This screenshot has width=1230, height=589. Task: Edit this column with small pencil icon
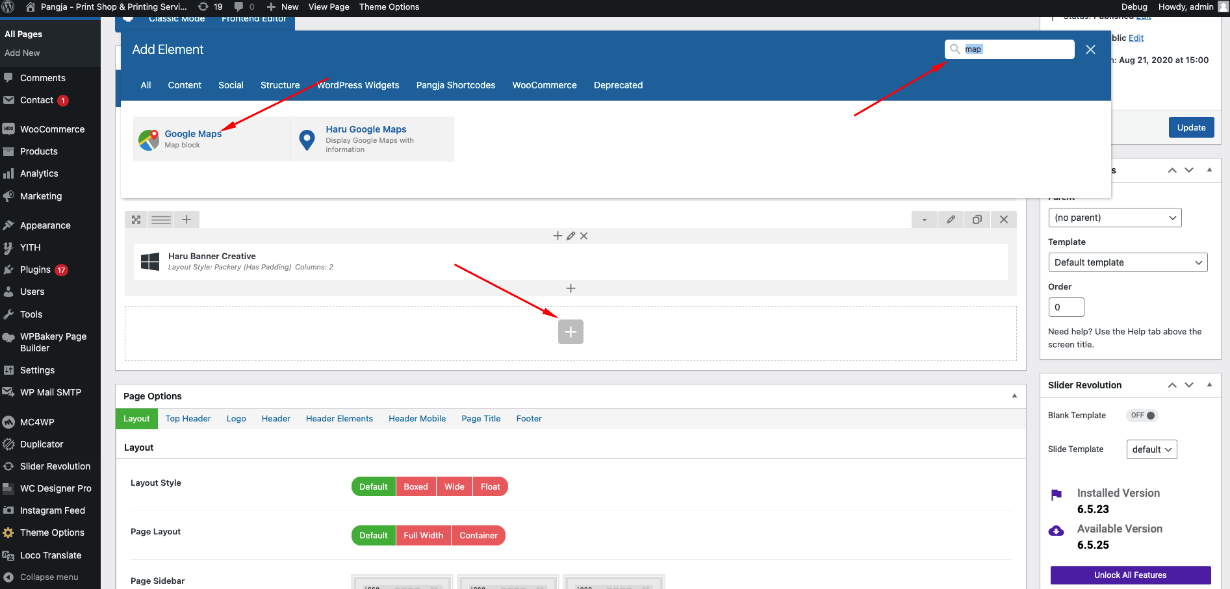[570, 236]
